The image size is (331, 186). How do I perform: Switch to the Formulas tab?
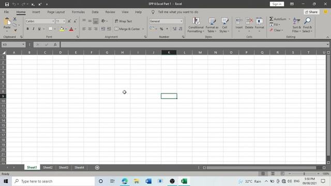78,12
